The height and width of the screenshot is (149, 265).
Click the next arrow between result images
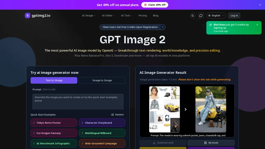click(185, 109)
